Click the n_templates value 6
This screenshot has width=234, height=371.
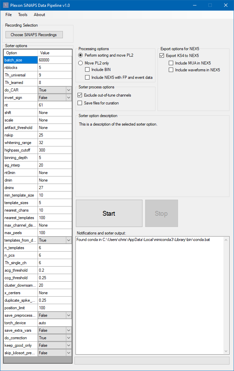[x=55, y=248]
